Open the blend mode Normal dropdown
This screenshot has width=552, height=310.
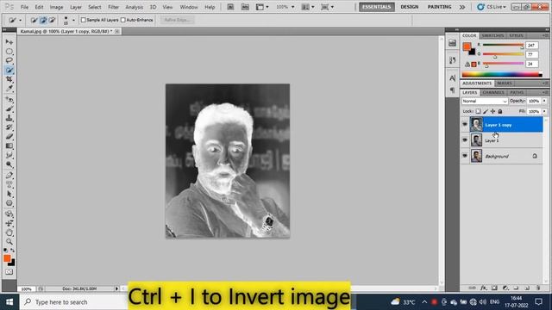[485, 102]
